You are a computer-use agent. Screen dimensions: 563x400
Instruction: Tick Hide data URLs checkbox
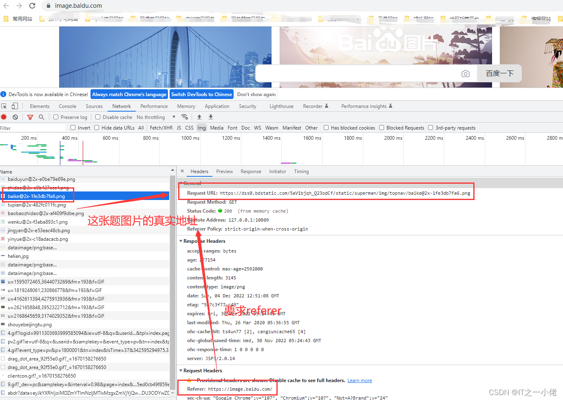(97, 127)
